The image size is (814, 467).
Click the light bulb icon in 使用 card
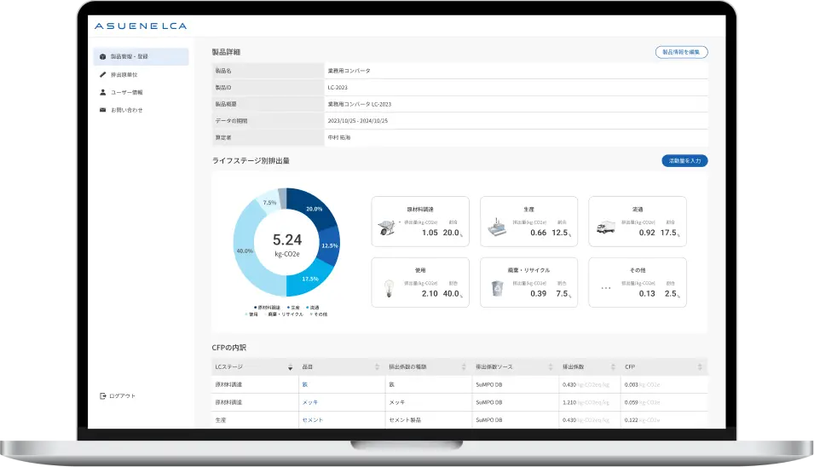click(x=388, y=288)
